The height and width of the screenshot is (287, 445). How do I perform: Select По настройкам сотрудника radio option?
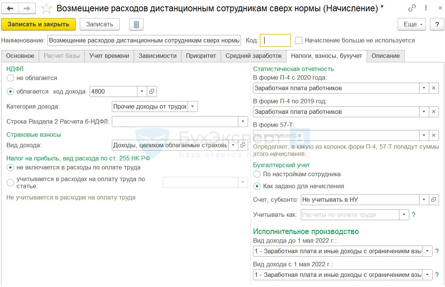[x=257, y=174]
